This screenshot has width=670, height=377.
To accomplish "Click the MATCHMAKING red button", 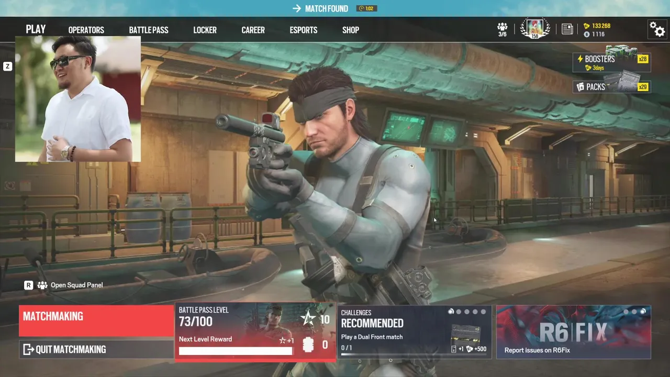I will tap(96, 320).
